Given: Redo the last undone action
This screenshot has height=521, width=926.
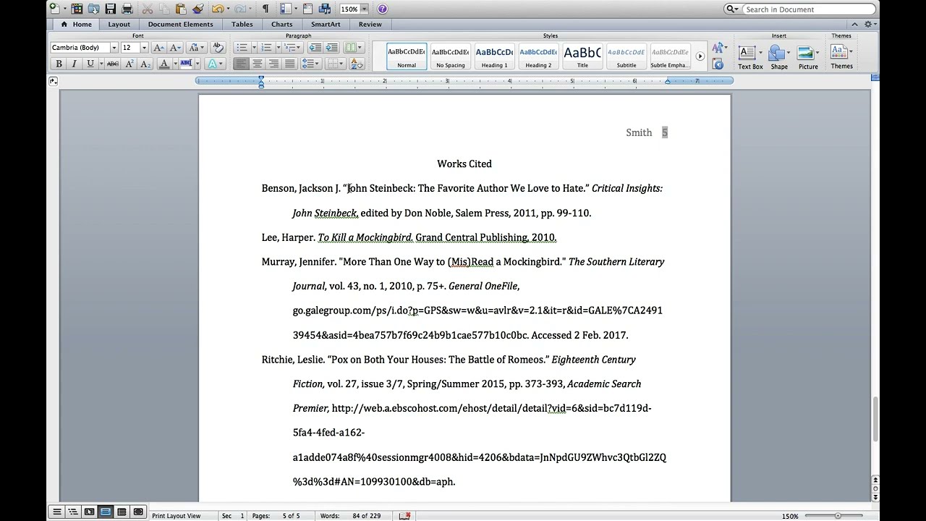Looking at the screenshot, I should click(239, 9).
